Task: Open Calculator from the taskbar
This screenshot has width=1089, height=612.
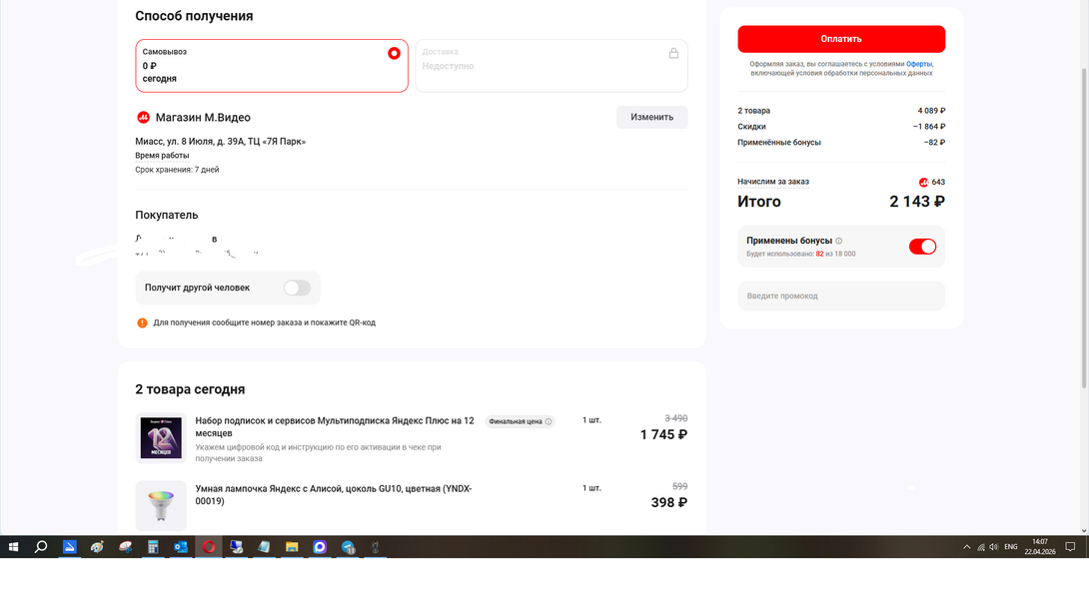Action: coord(153,547)
